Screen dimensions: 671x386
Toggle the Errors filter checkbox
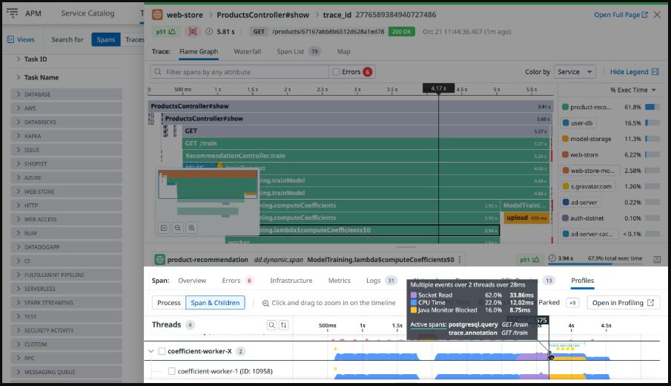pyautogui.click(x=337, y=72)
